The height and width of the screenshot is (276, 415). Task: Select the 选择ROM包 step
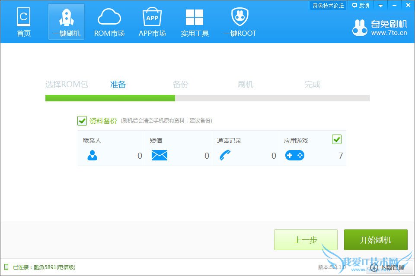pyautogui.click(x=67, y=84)
